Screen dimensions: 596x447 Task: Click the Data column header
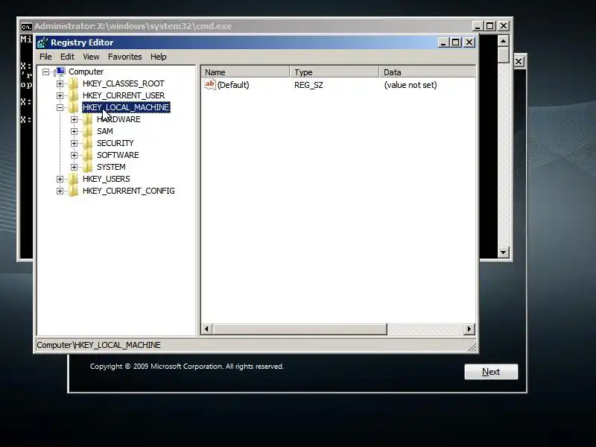[427, 72]
